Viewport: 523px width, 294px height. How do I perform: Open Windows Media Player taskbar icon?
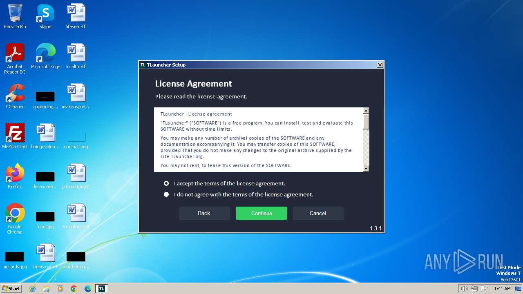click(60, 289)
